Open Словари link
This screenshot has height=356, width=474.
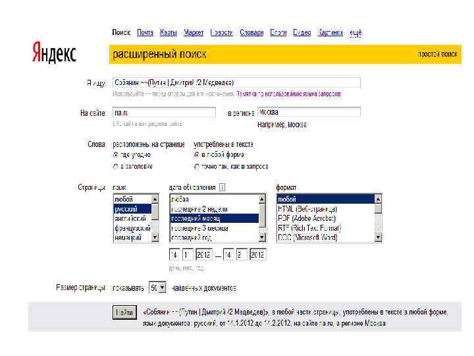[x=251, y=32]
